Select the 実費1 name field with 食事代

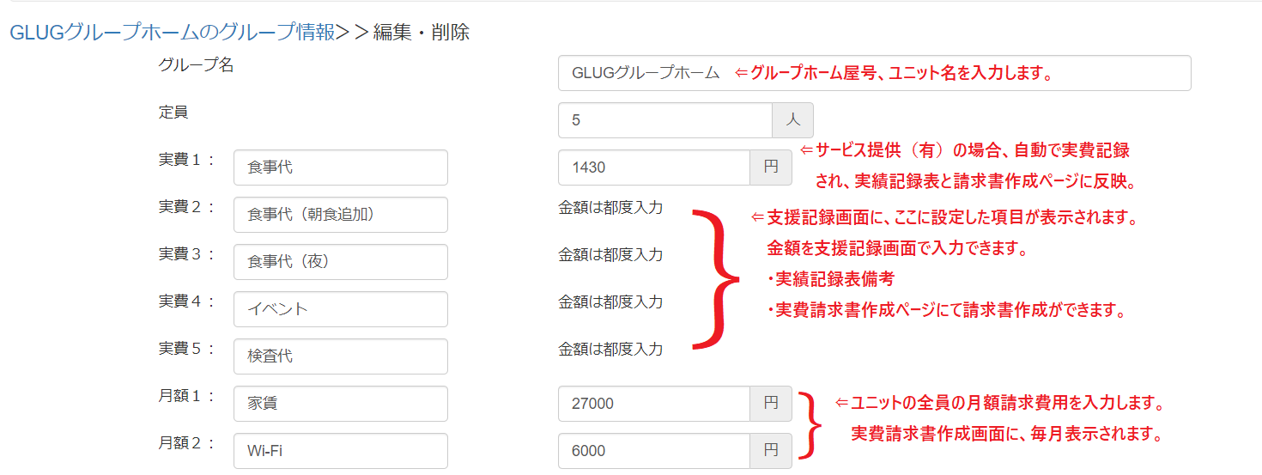click(x=340, y=167)
